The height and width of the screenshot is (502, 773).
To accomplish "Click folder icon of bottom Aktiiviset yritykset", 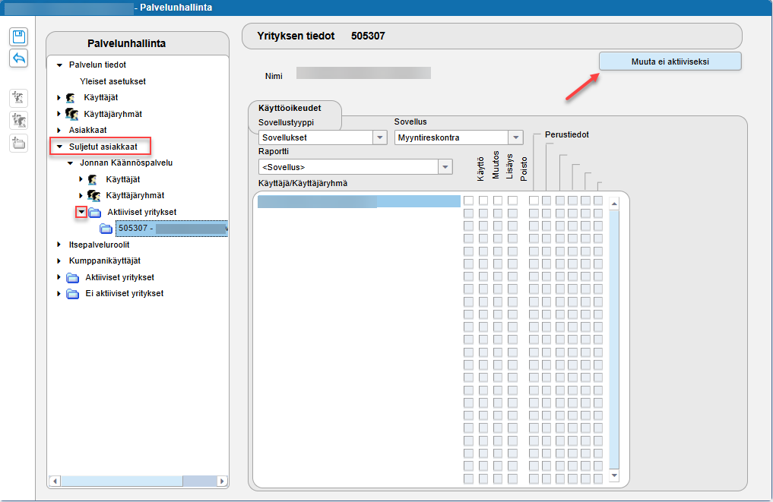I will point(72,278).
